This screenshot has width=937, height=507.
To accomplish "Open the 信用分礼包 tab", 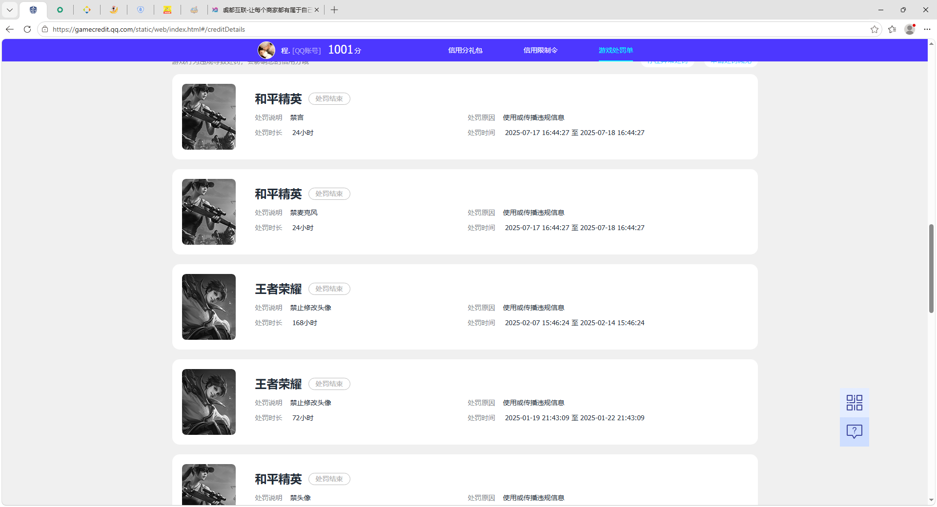I will pyautogui.click(x=465, y=50).
